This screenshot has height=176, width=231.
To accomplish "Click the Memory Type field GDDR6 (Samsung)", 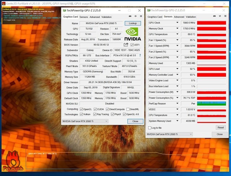I will (93, 71).
